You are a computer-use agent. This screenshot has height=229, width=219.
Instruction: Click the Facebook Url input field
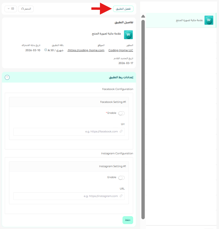[x=66, y=132]
